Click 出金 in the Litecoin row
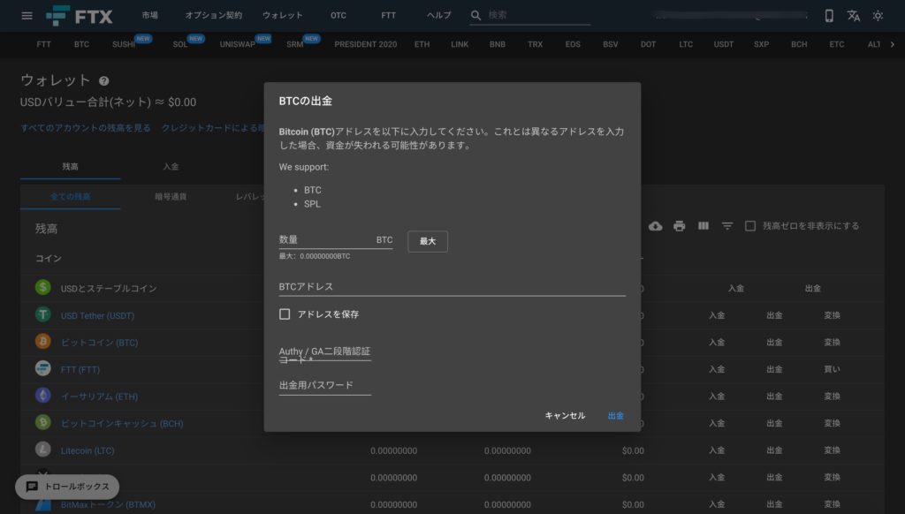 click(x=774, y=450)
